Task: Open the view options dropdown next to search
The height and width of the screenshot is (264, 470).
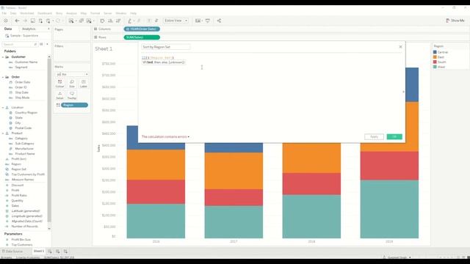Action: [47, 44]
